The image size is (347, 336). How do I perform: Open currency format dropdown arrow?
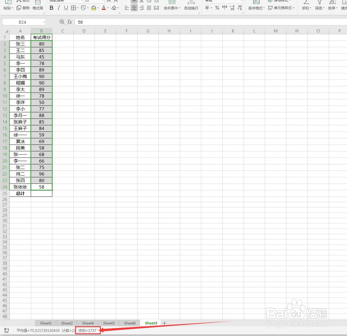pyautogui.click(x=211, y=8)
